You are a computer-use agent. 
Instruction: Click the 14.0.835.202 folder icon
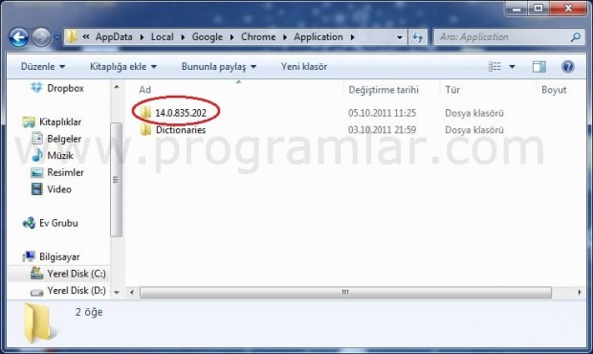145,112
